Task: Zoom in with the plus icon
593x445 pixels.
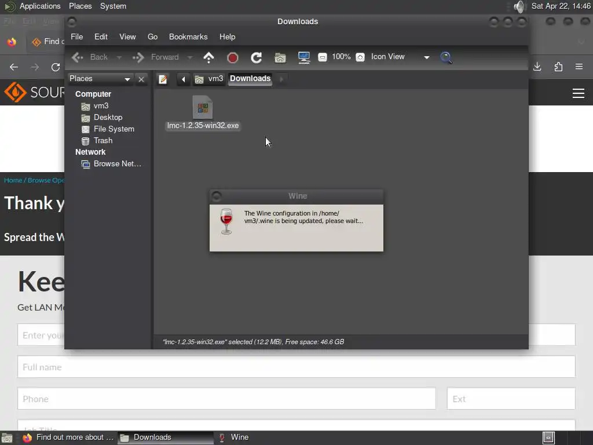Action: [x=360, y=57]
